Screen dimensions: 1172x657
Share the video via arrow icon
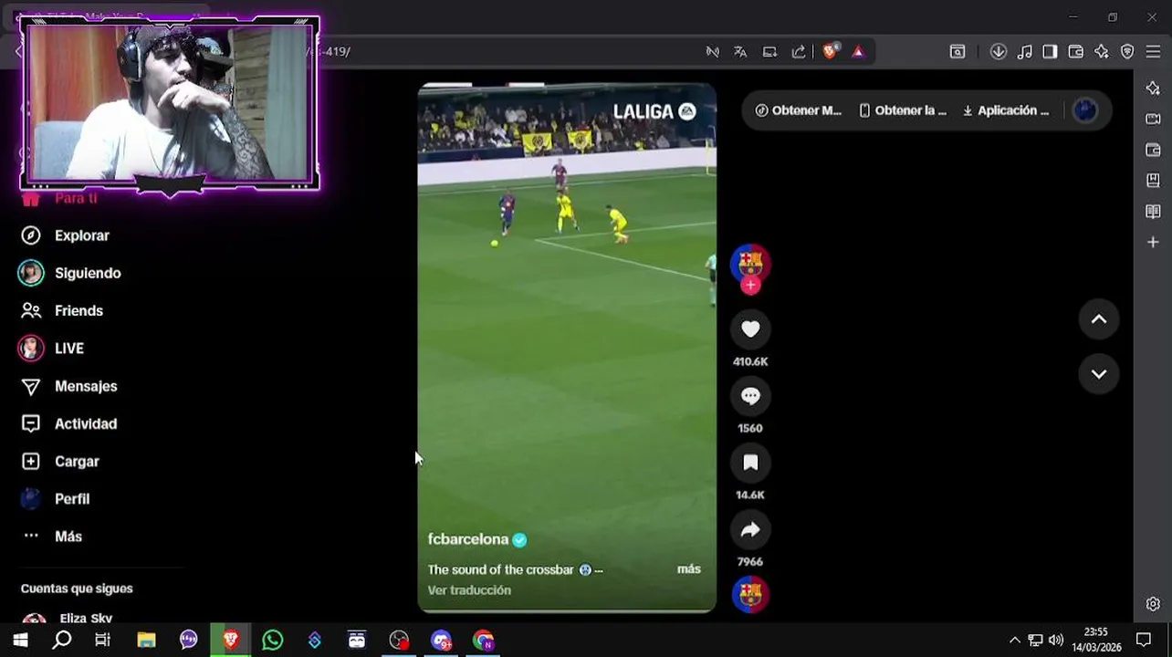click(750, 529)
